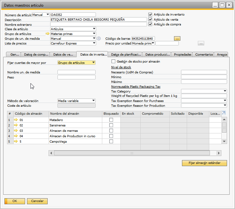Open Lista de precios Carrefour Express dropdown

pyautogui.click(x=94, y=43)
